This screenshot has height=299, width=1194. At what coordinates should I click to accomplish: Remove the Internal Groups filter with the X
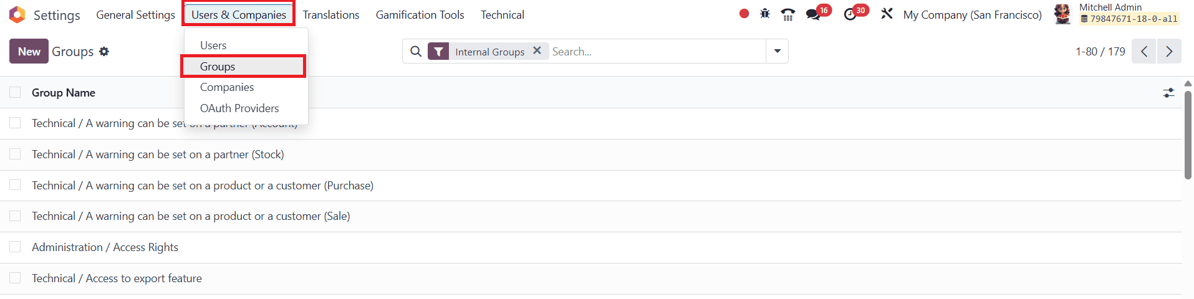(537, 51)
